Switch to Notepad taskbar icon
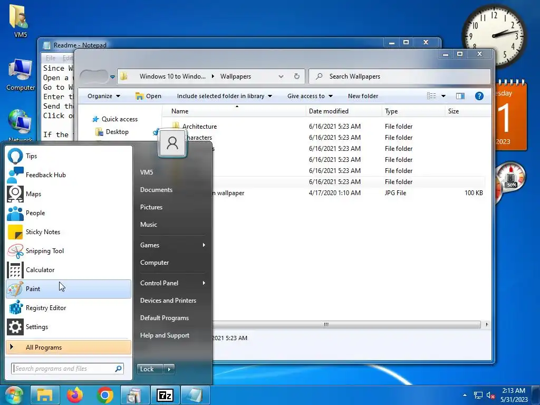The image size is (540, 405). point(195,395)
